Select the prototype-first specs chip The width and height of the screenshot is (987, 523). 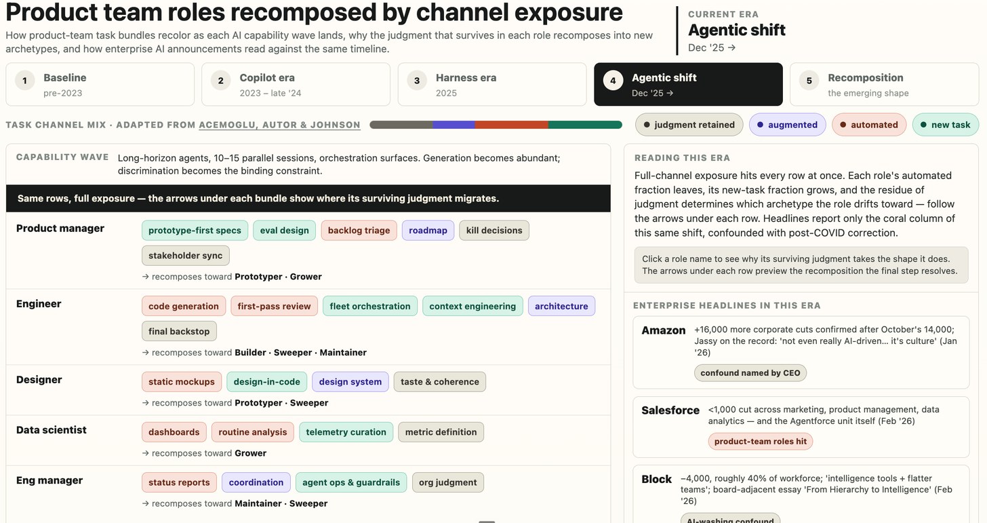pos(195,231)
